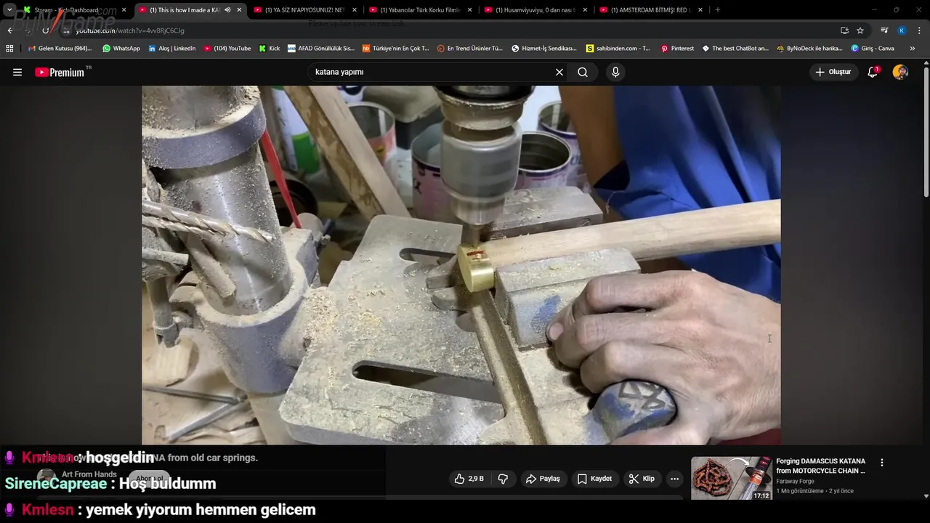The height and width of the screenshot is (523, 930).
Task: Open 'Forging DAMASCUS KATANA' video title link
Action: click(820, 466)
